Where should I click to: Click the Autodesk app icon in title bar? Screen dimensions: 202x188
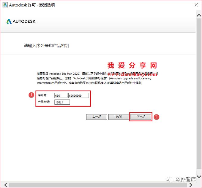click(5, 5)
